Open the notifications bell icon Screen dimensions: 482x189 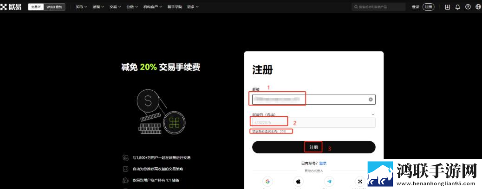pos(458,7)
